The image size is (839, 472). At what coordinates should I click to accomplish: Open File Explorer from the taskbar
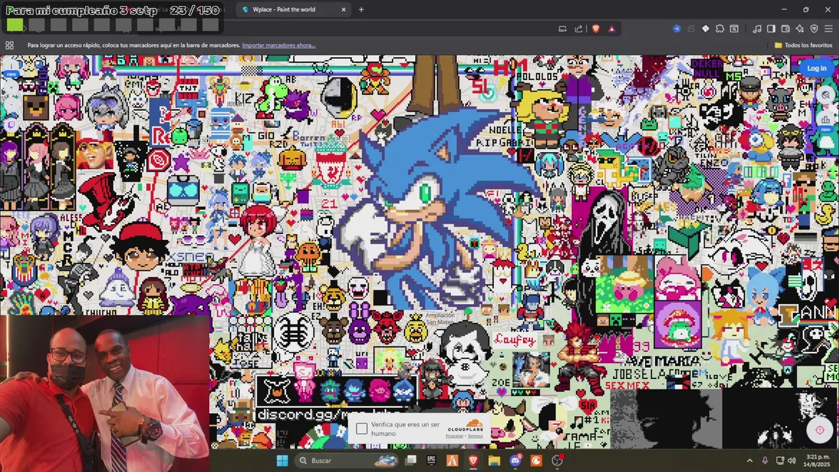point(494,460)
